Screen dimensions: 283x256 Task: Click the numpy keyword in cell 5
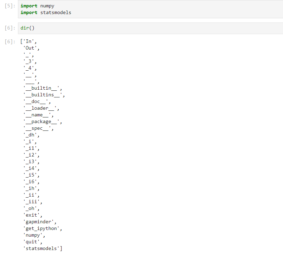tap(47, 6)
